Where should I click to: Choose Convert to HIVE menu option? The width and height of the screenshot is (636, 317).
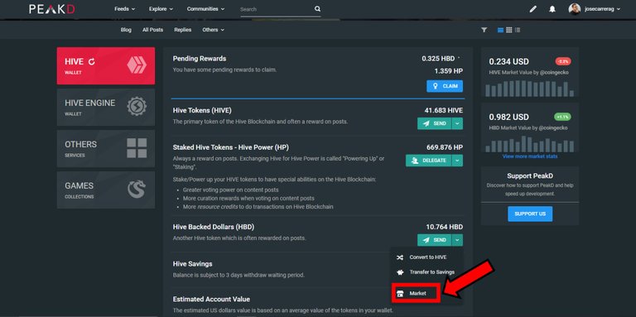424,257
